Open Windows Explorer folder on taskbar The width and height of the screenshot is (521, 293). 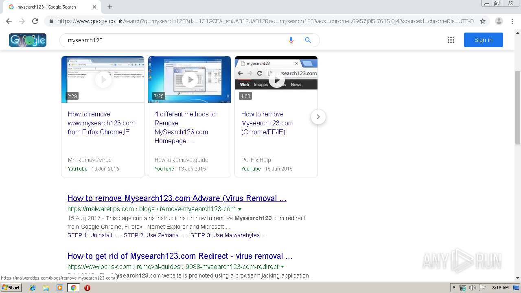[46, 288]
